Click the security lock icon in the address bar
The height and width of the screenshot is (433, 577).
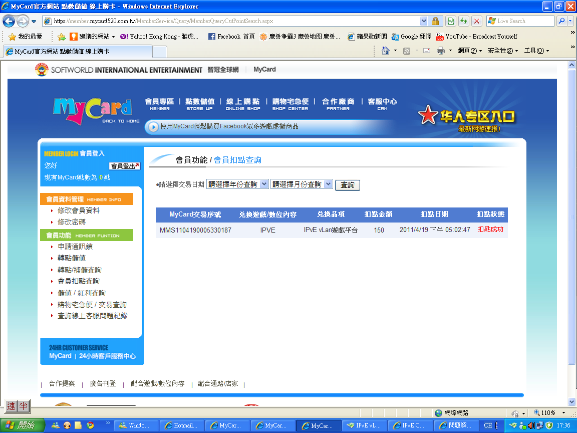436,21
